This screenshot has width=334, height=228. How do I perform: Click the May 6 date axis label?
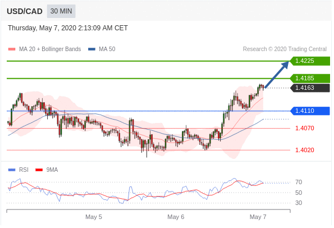click(176, 217)
